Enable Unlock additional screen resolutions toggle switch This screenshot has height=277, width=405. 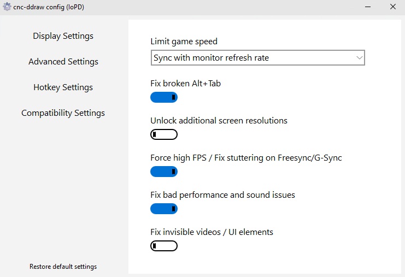pyautogui.click(x=164, y=134)
